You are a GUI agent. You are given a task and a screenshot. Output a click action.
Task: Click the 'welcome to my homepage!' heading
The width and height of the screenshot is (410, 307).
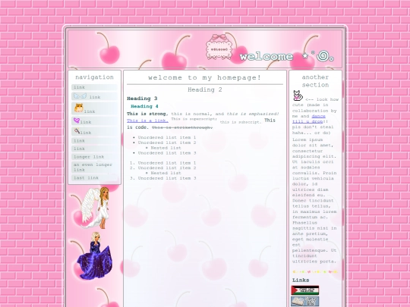coord(205,77)
